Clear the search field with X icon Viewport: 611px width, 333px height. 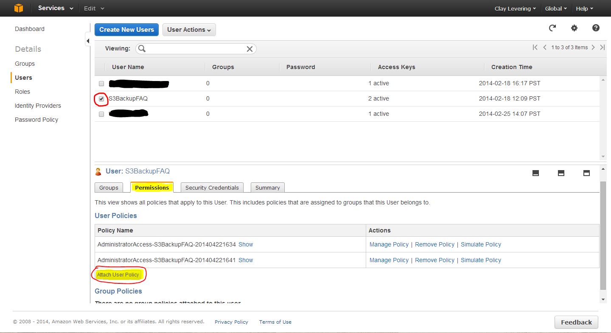249,49
